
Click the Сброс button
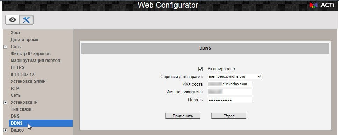pyautogui.click(x=229, y=116)
